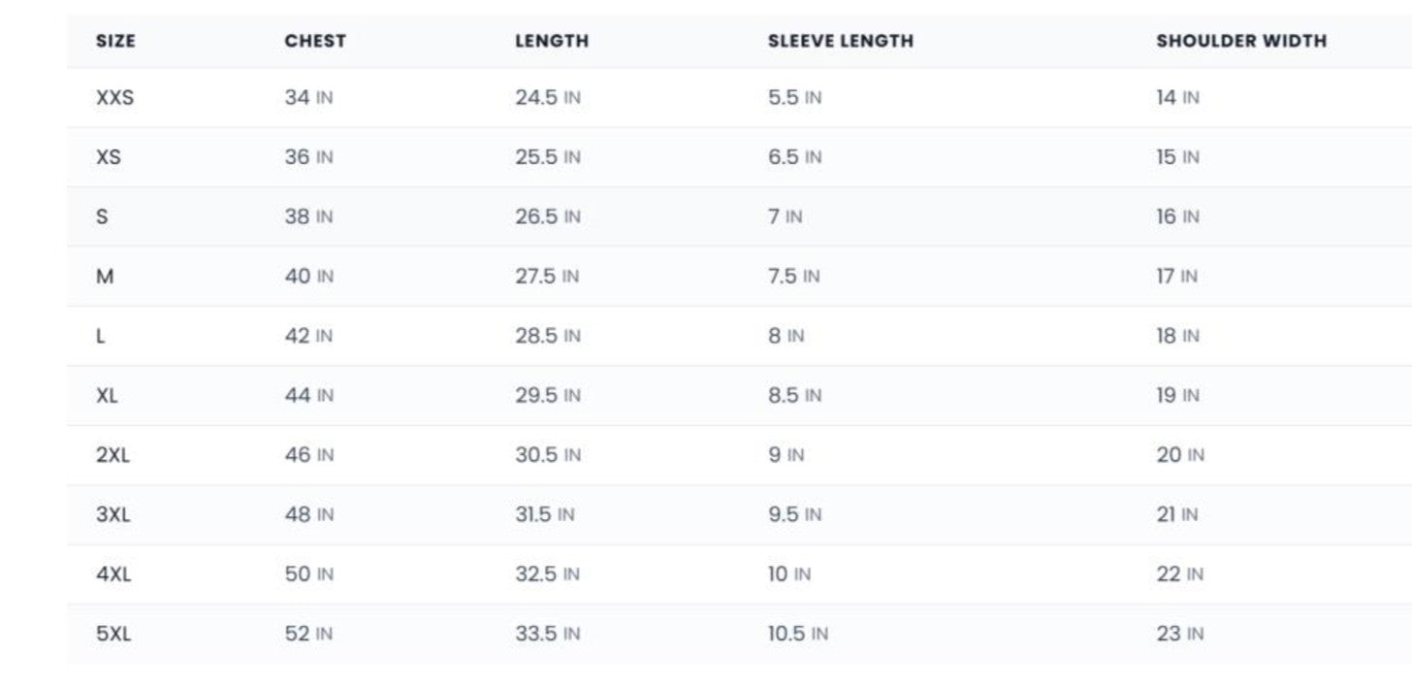Click the 28.5 IN length value
1412x688 pixels.
click(x=547, y=337)
